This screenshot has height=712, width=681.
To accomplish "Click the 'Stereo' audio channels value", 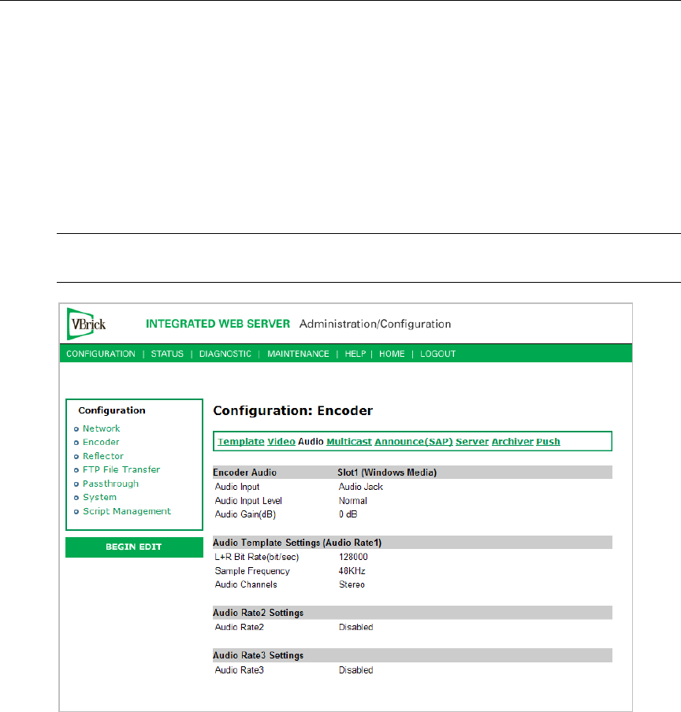I will click(352, 584).
